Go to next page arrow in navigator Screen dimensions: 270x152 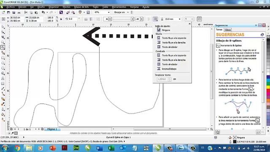click(36, 129)
